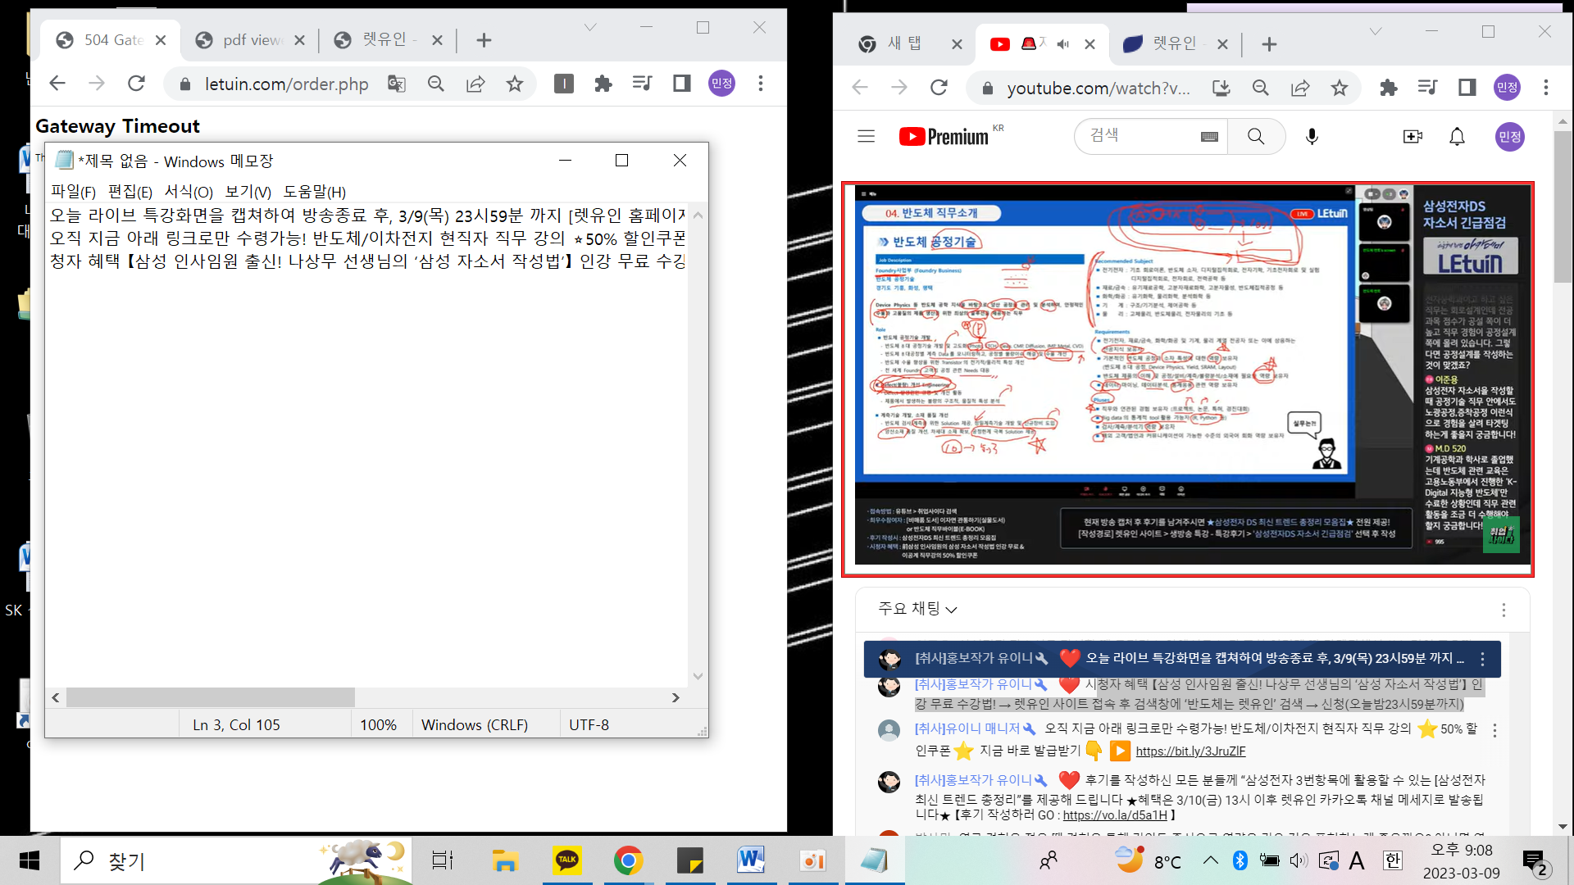Open KakaoTalk from the taskbar

coord(566,860)
